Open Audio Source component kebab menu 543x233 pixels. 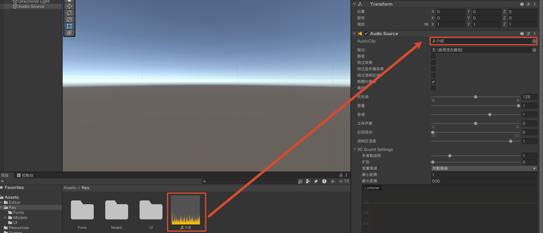click(x=535, y=33)
